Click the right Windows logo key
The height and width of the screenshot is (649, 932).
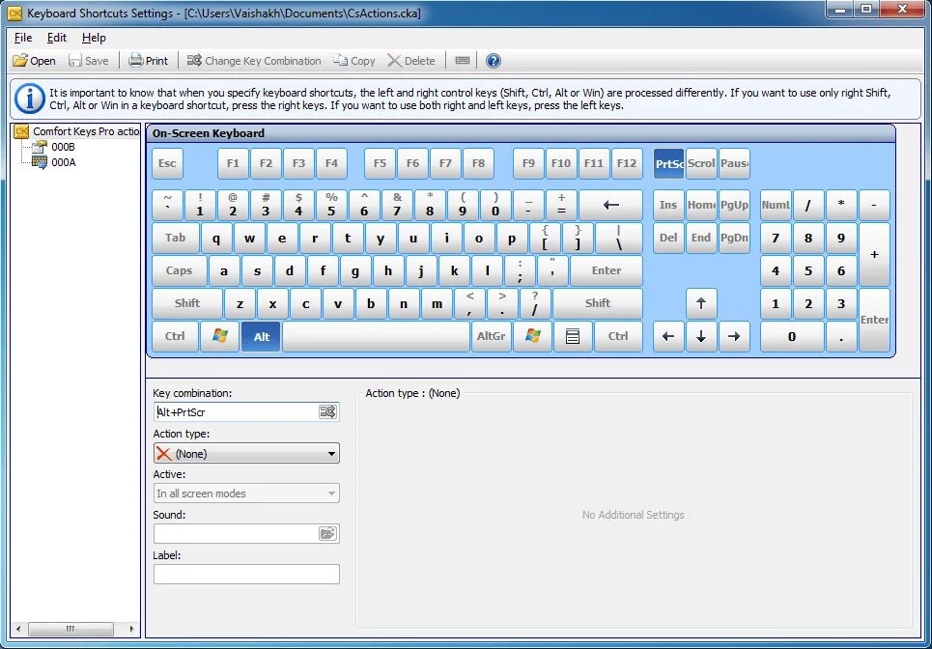pyautogui.click(x=532, y=336)
